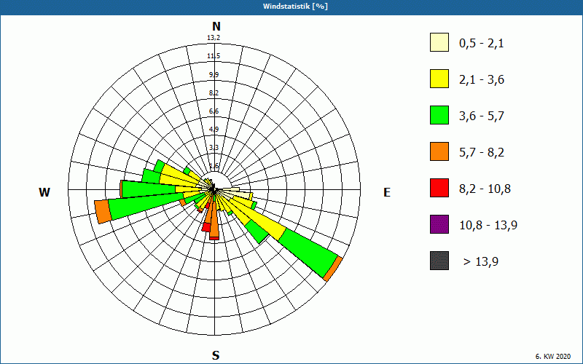The width and height of the screenshot is (583, 364).
Task: Click the 8,2 - 10,8 legend text
Action: tap(485, 189)
